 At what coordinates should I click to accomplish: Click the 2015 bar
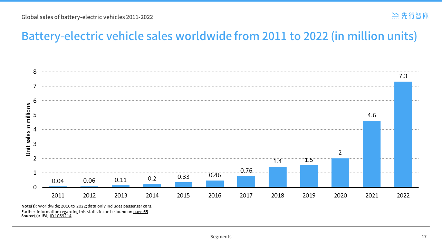coord(183,185)
